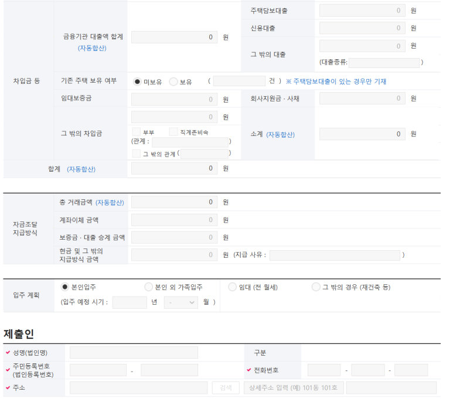This screenshot has height=402, width=453.
Task: Choose the 본인 외 가족입주 option
Action: pyautogui.click(x=148, y=287)
